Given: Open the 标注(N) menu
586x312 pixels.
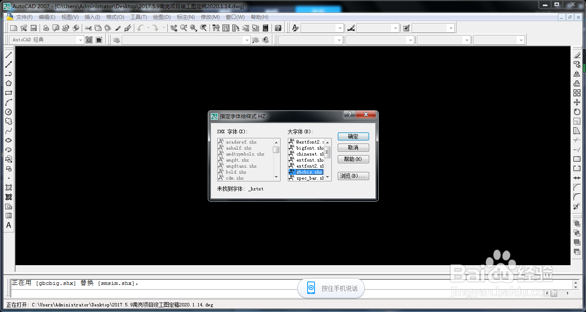Looking at the screenshot, I should (x=185, y=17).
